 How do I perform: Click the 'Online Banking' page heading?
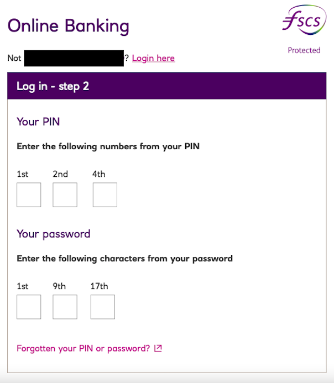[x=68, y=26]
